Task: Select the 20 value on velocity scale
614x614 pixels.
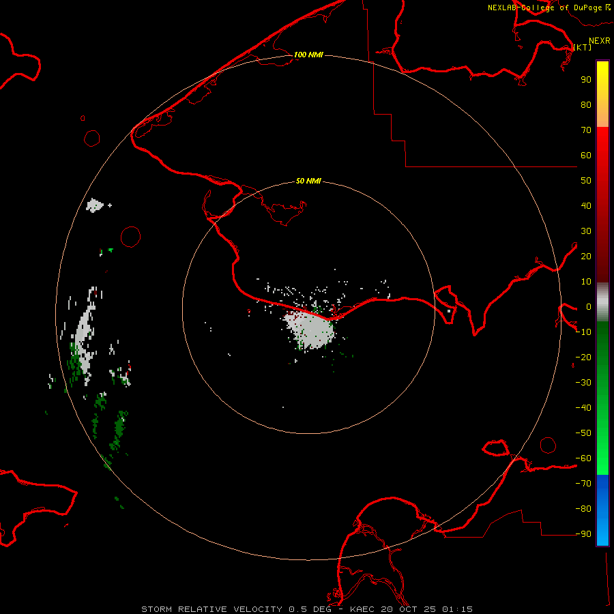Action: [x=586, y=256]
